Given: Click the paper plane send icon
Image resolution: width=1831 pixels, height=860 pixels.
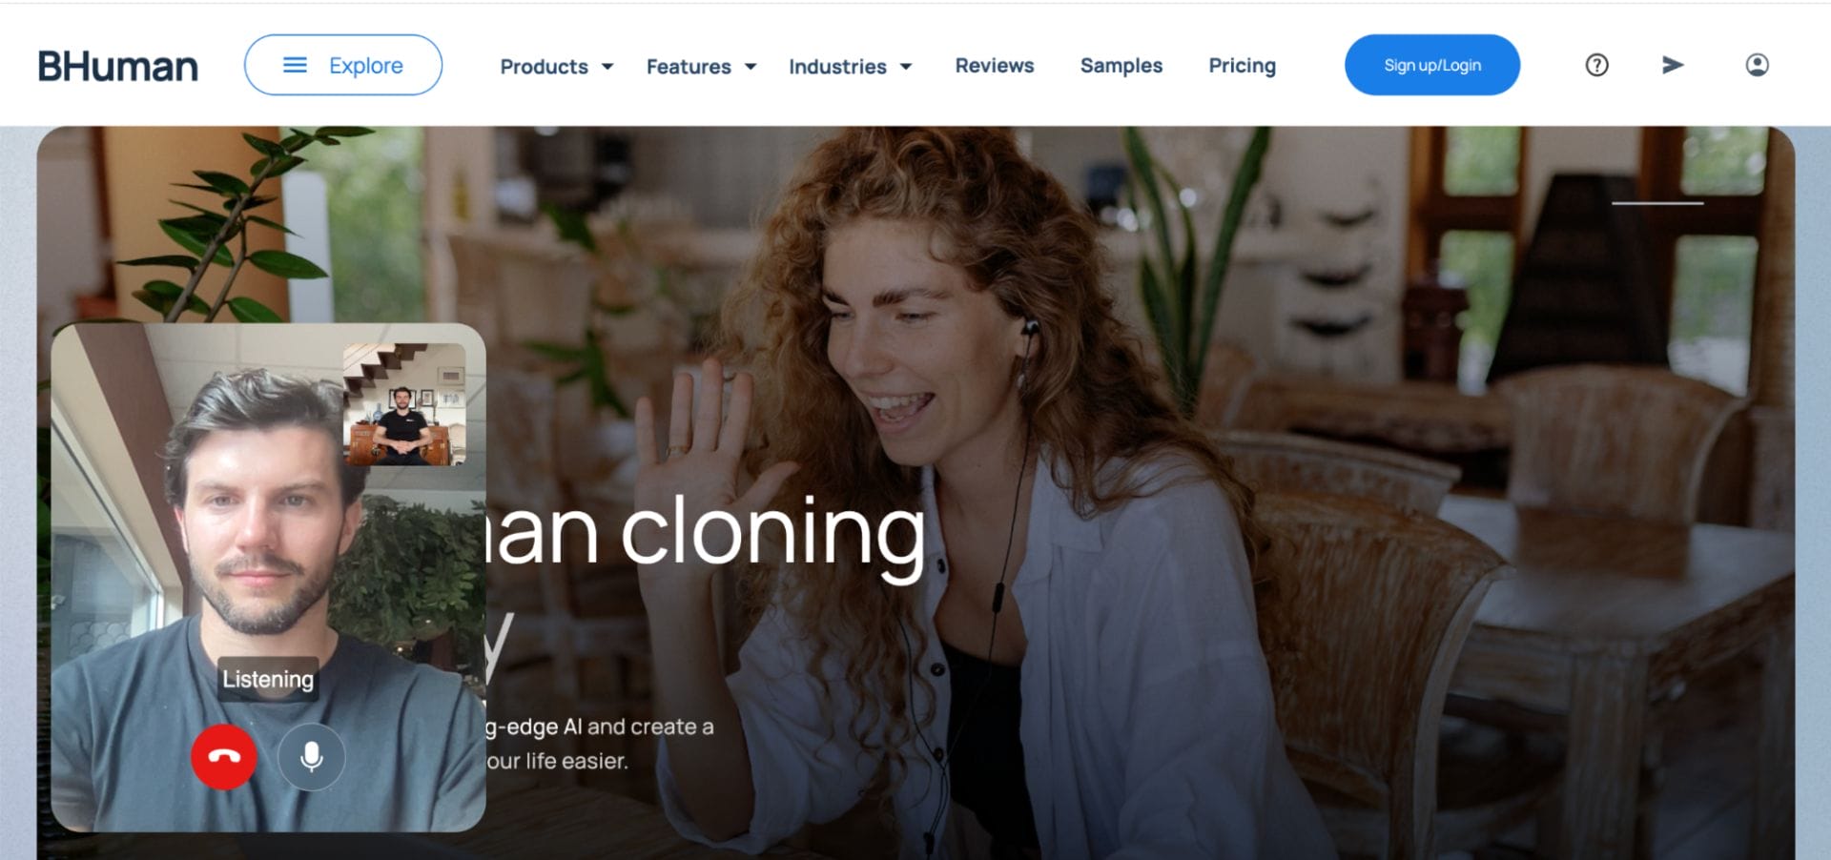Looking at the screenshot, I should [1673, 65].
